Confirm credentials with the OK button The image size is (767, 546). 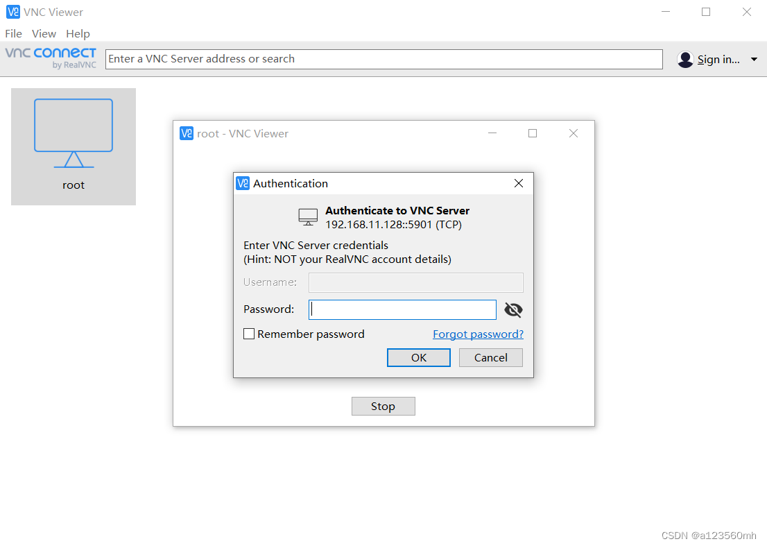(x=419, y=357)
